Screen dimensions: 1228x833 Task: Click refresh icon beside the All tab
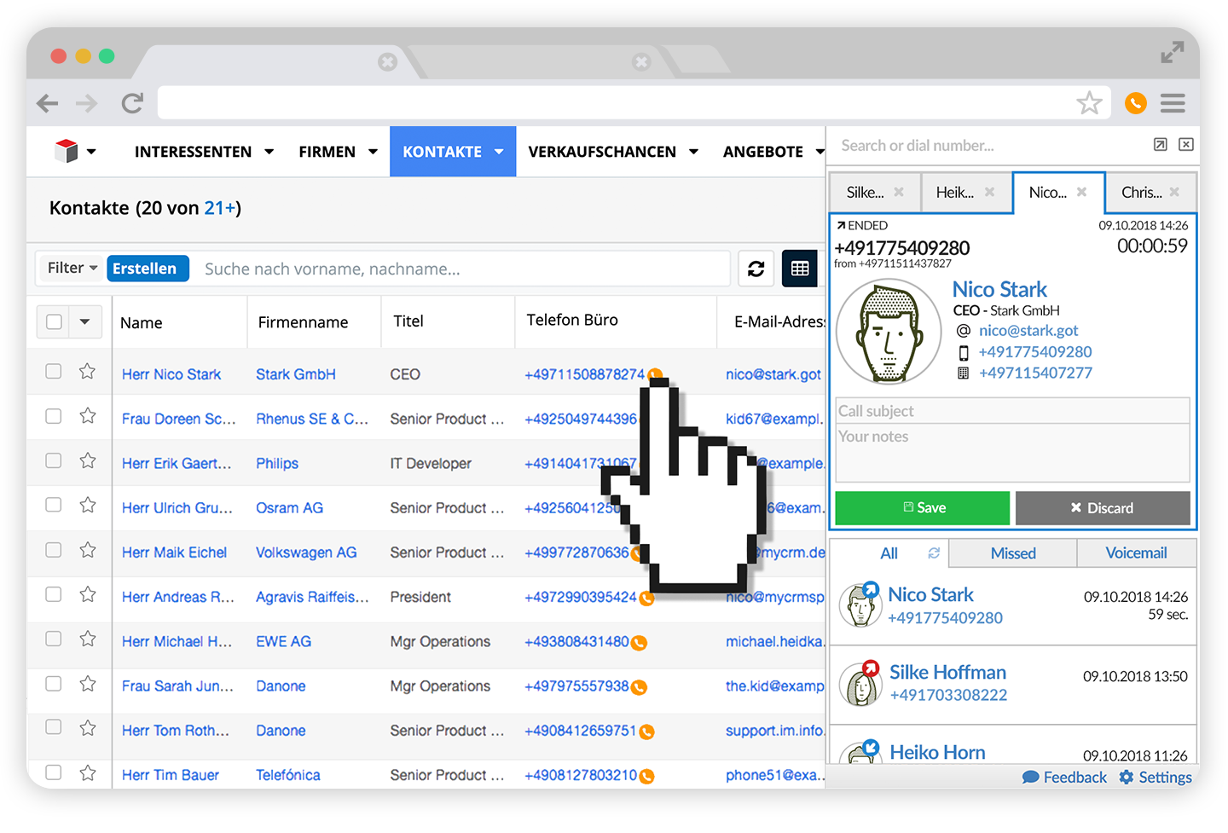934,553
